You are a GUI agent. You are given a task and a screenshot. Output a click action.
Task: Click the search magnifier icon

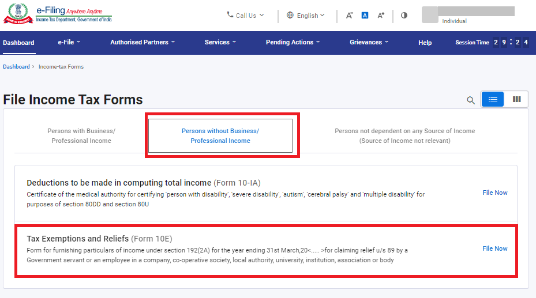(471, 100)
